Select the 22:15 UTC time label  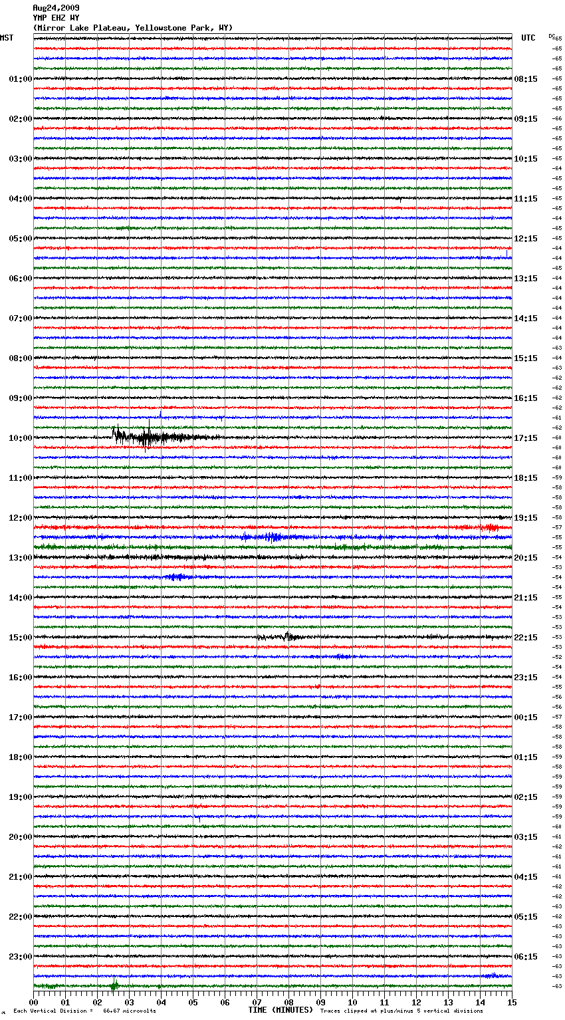pyautogui.click(x=526, y=638)
